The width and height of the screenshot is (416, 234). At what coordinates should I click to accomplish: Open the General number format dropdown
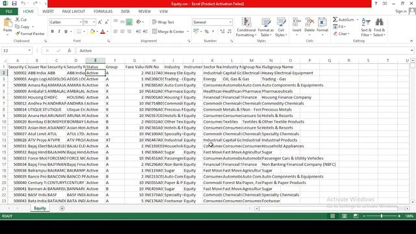tap(230, 22)
